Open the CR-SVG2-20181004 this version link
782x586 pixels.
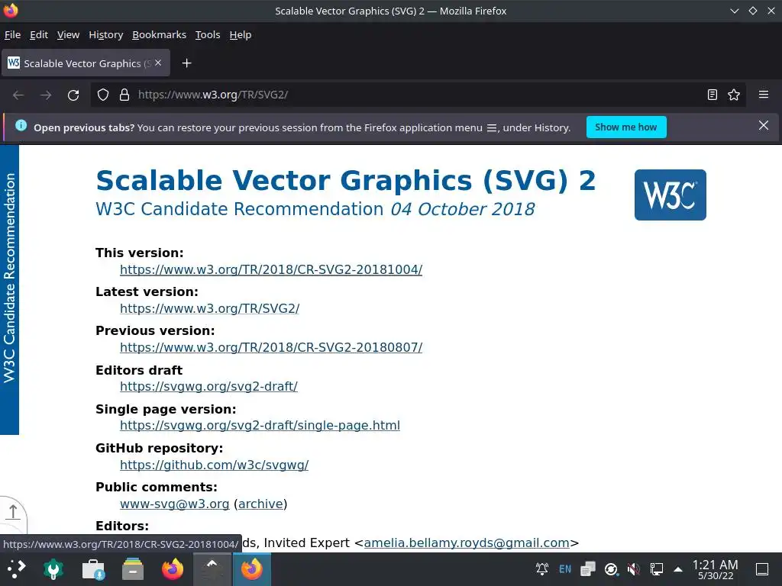(x=271, y=269)
